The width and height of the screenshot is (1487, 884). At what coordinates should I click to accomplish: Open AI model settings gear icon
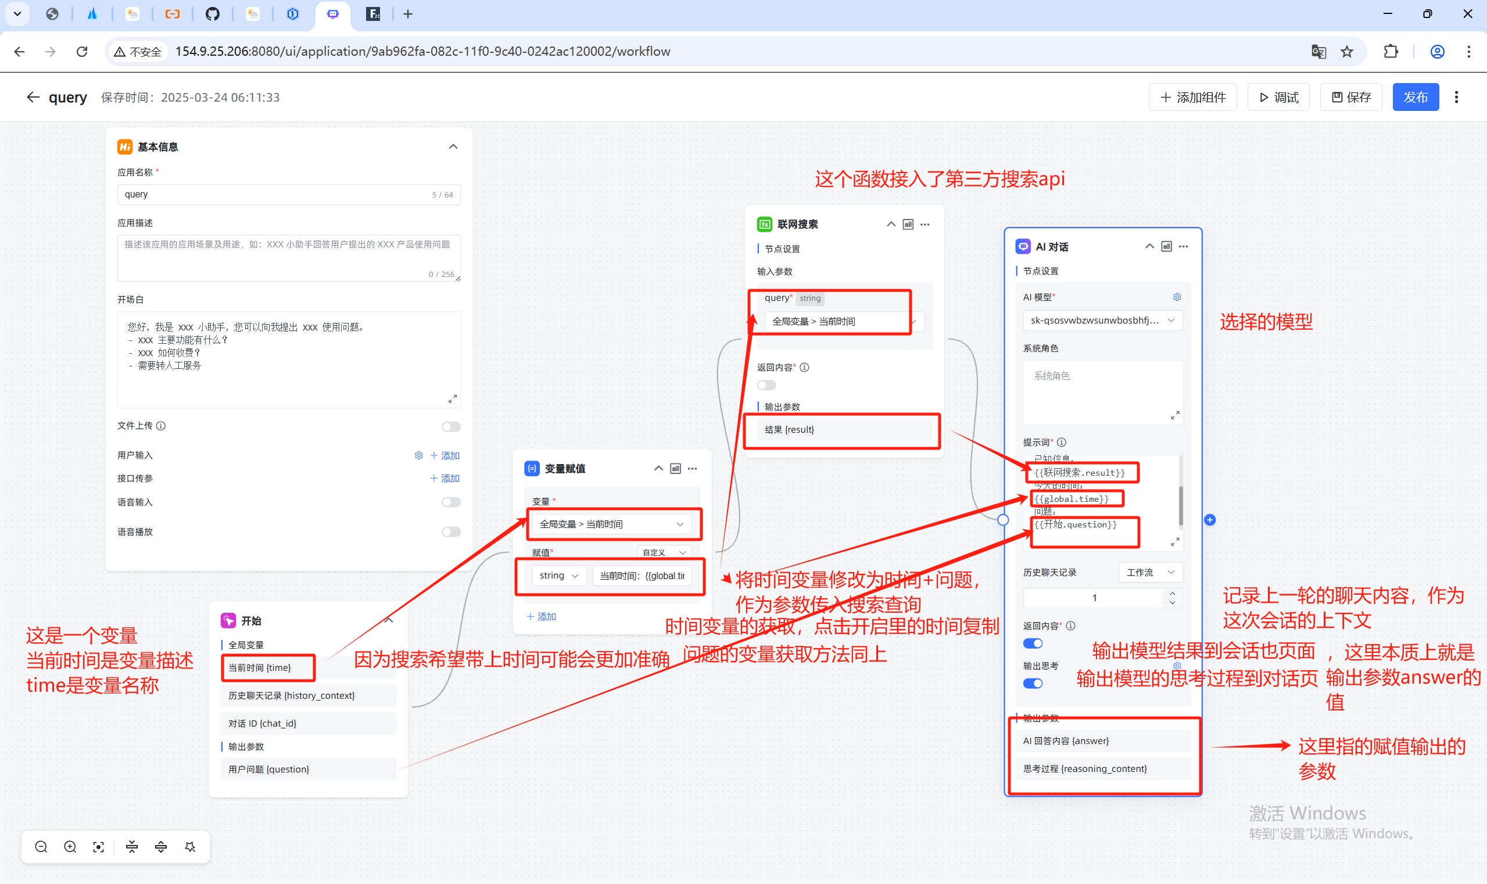tap(1177, 297)
